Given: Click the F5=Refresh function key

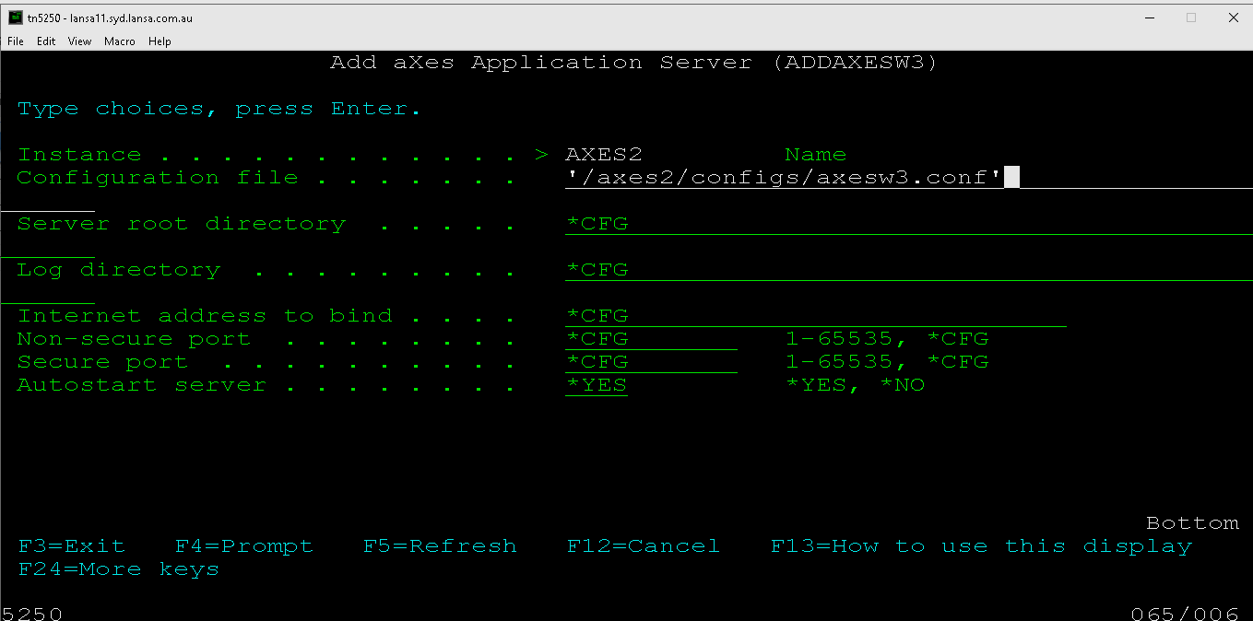Looking at the screenshot, I should [x=440, y=546].
